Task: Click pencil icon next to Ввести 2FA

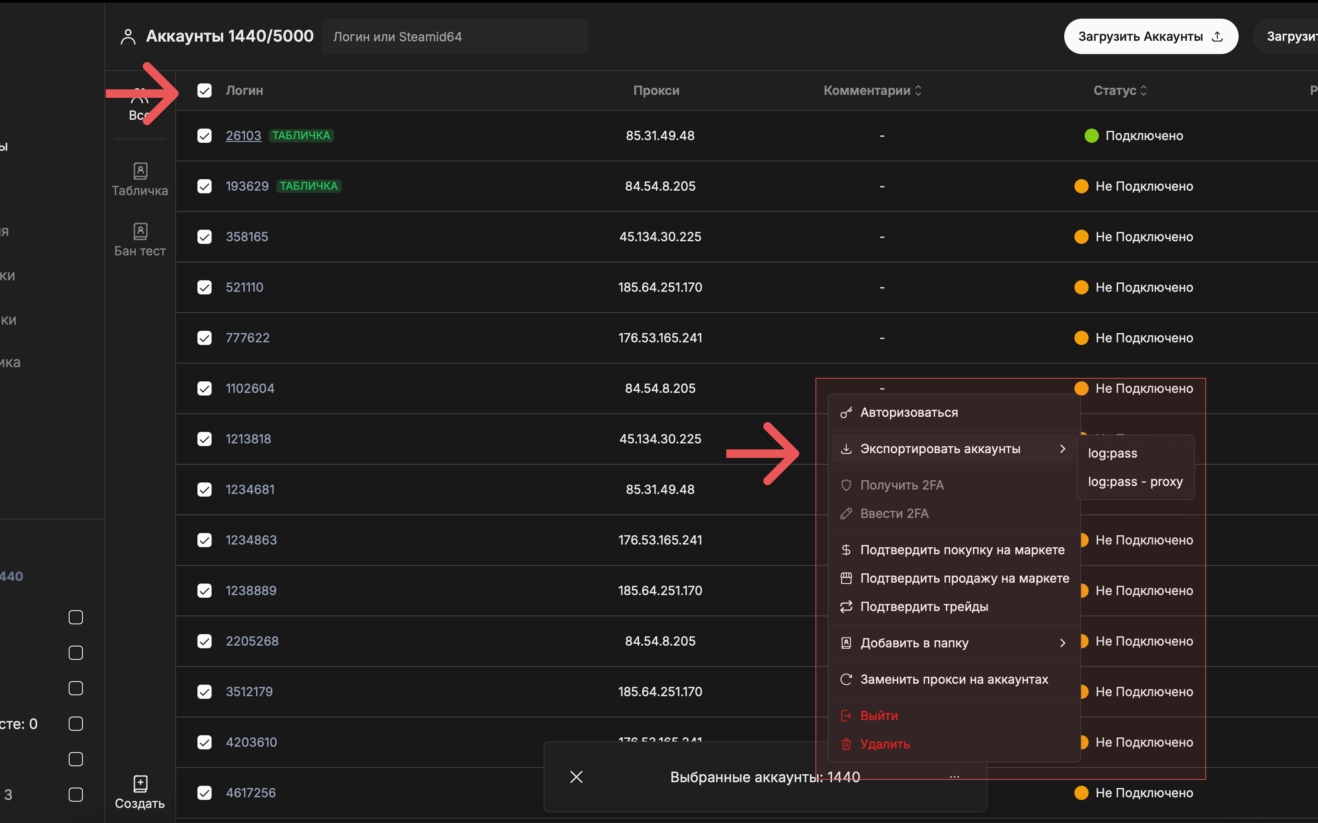Action: pyautogui.click(x=846, y=513)
